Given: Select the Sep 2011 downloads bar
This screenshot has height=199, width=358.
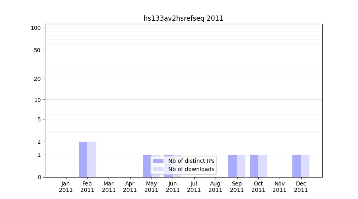Looking at the screenshot, I should pyautogui.click(x=241, y=166).
